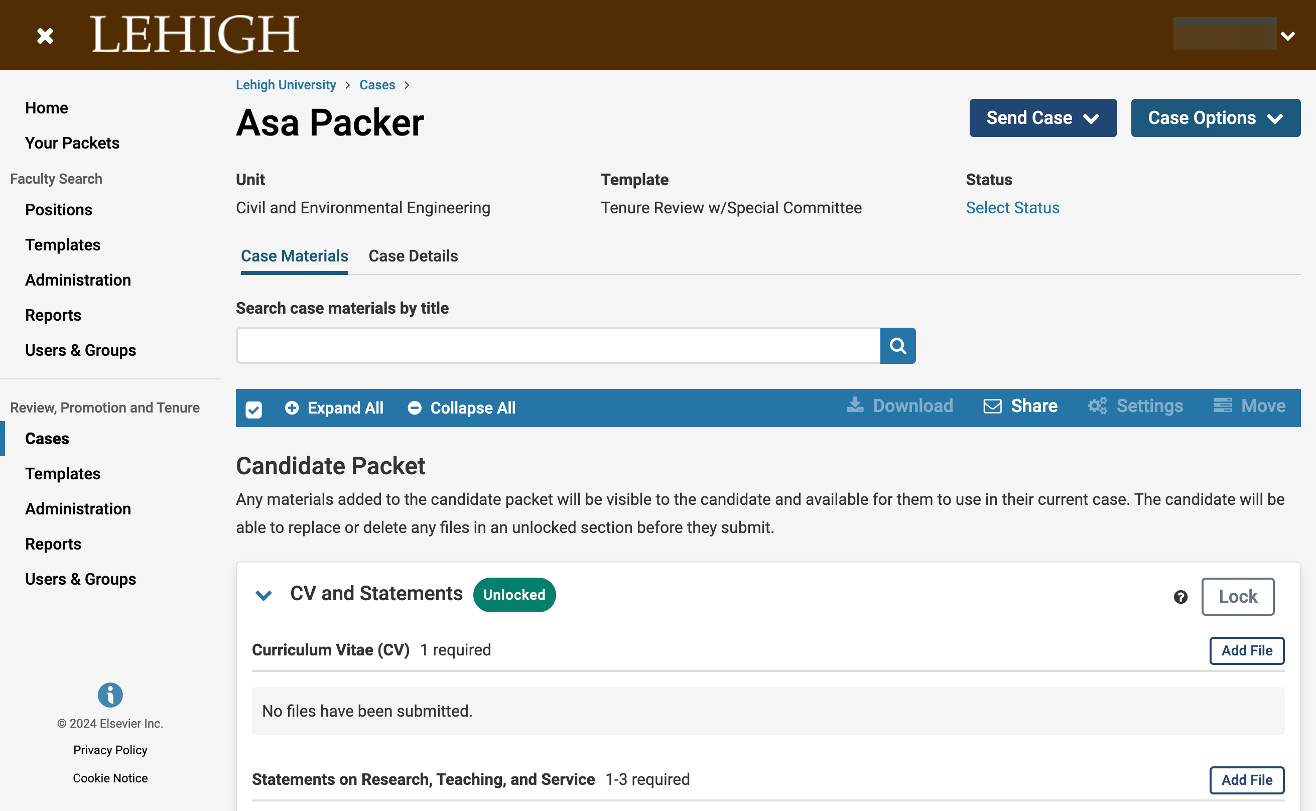Open the user account menu chevron
Screen dimensions: 1316x811
point(1287,36)
